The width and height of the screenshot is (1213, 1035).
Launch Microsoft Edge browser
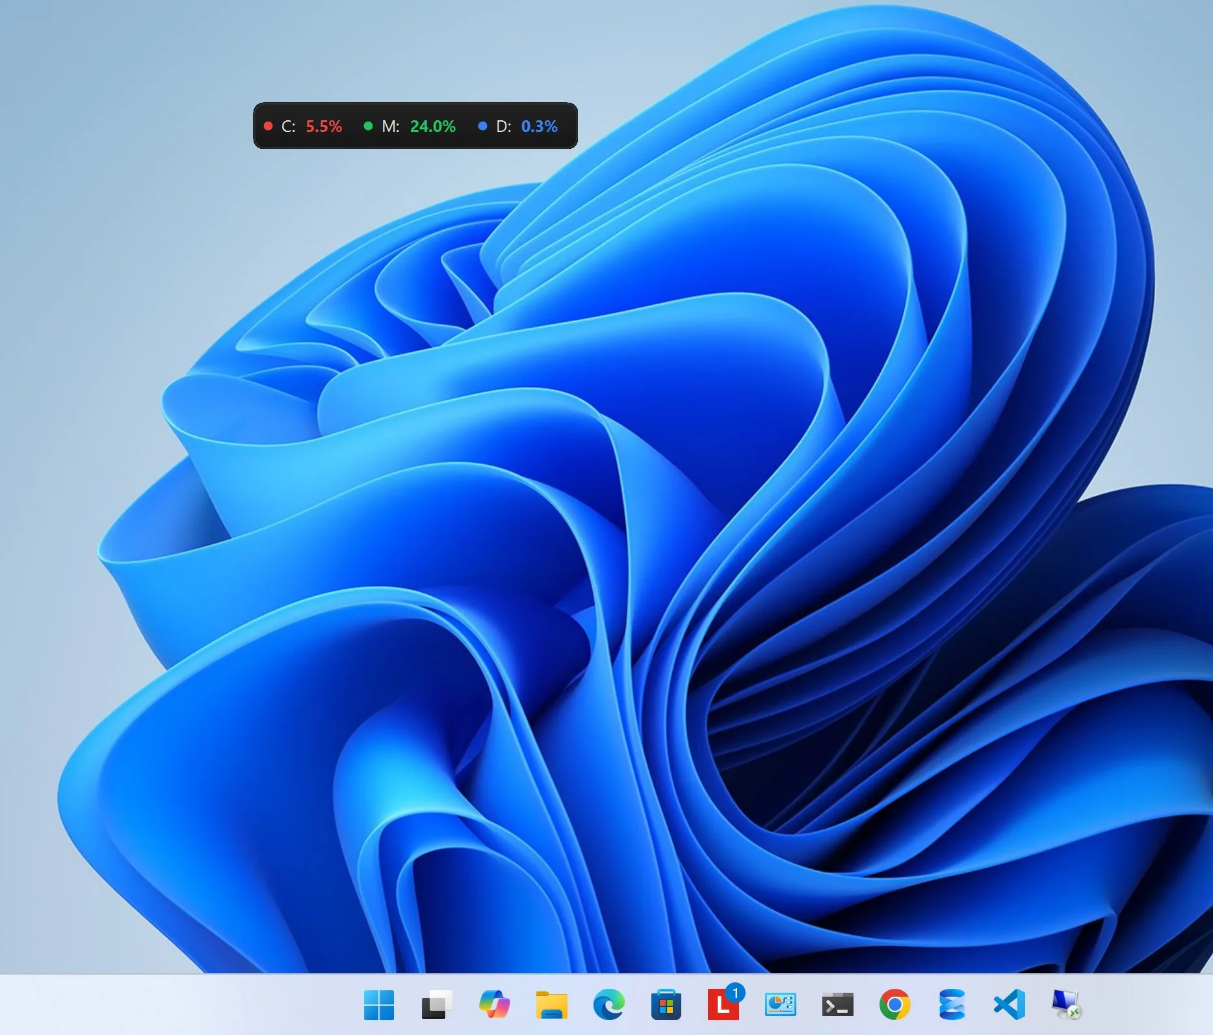[x=608, y=1004]
